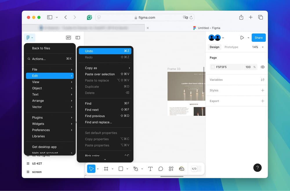Click the plus to add a Style
Viewport: 290px width, 191px height.
click(x=262, y=90)
